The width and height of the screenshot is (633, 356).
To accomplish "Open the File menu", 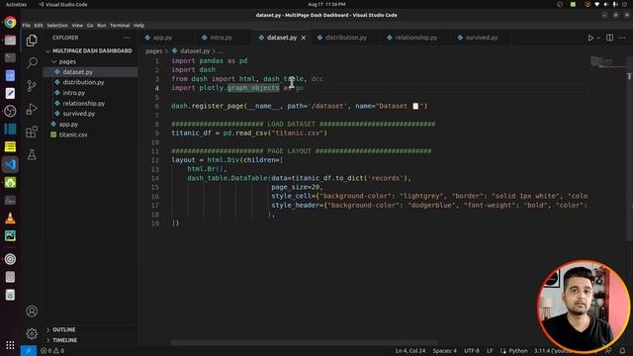I will [x=27, y=25].
